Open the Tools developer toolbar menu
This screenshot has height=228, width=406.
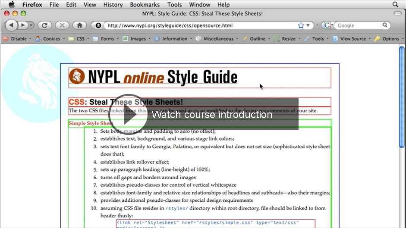320,39
